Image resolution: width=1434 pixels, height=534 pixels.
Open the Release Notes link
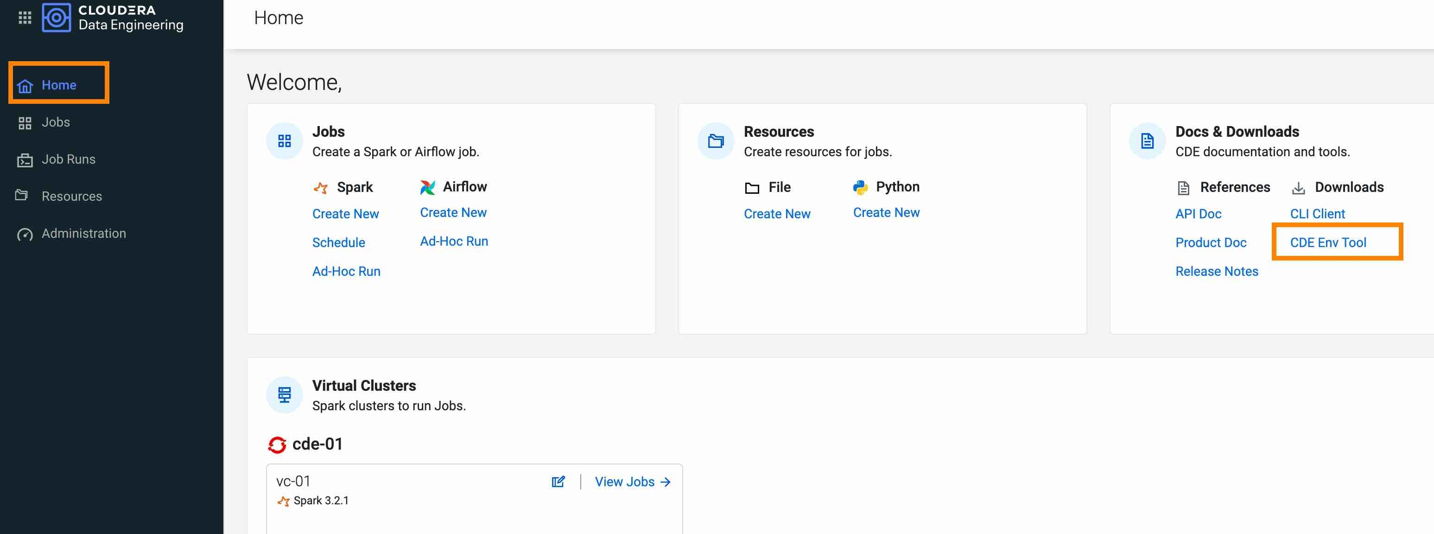point(1216,271)
